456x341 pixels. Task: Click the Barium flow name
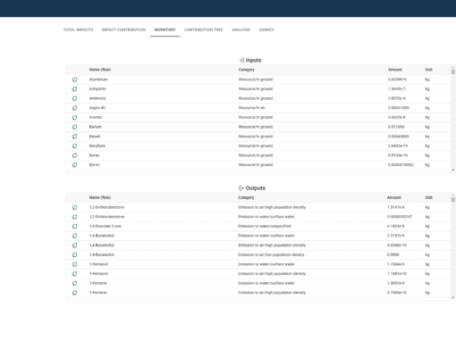point(96,127)
